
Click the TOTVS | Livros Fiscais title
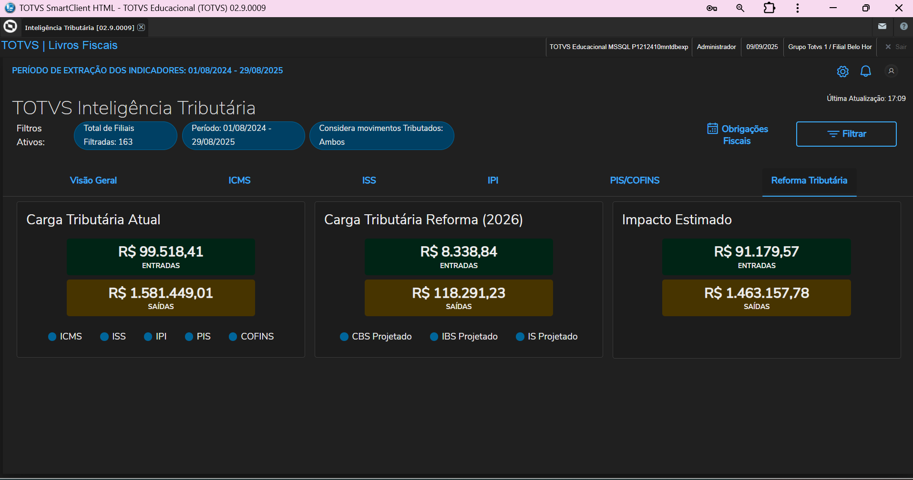(x=60, y=45)
